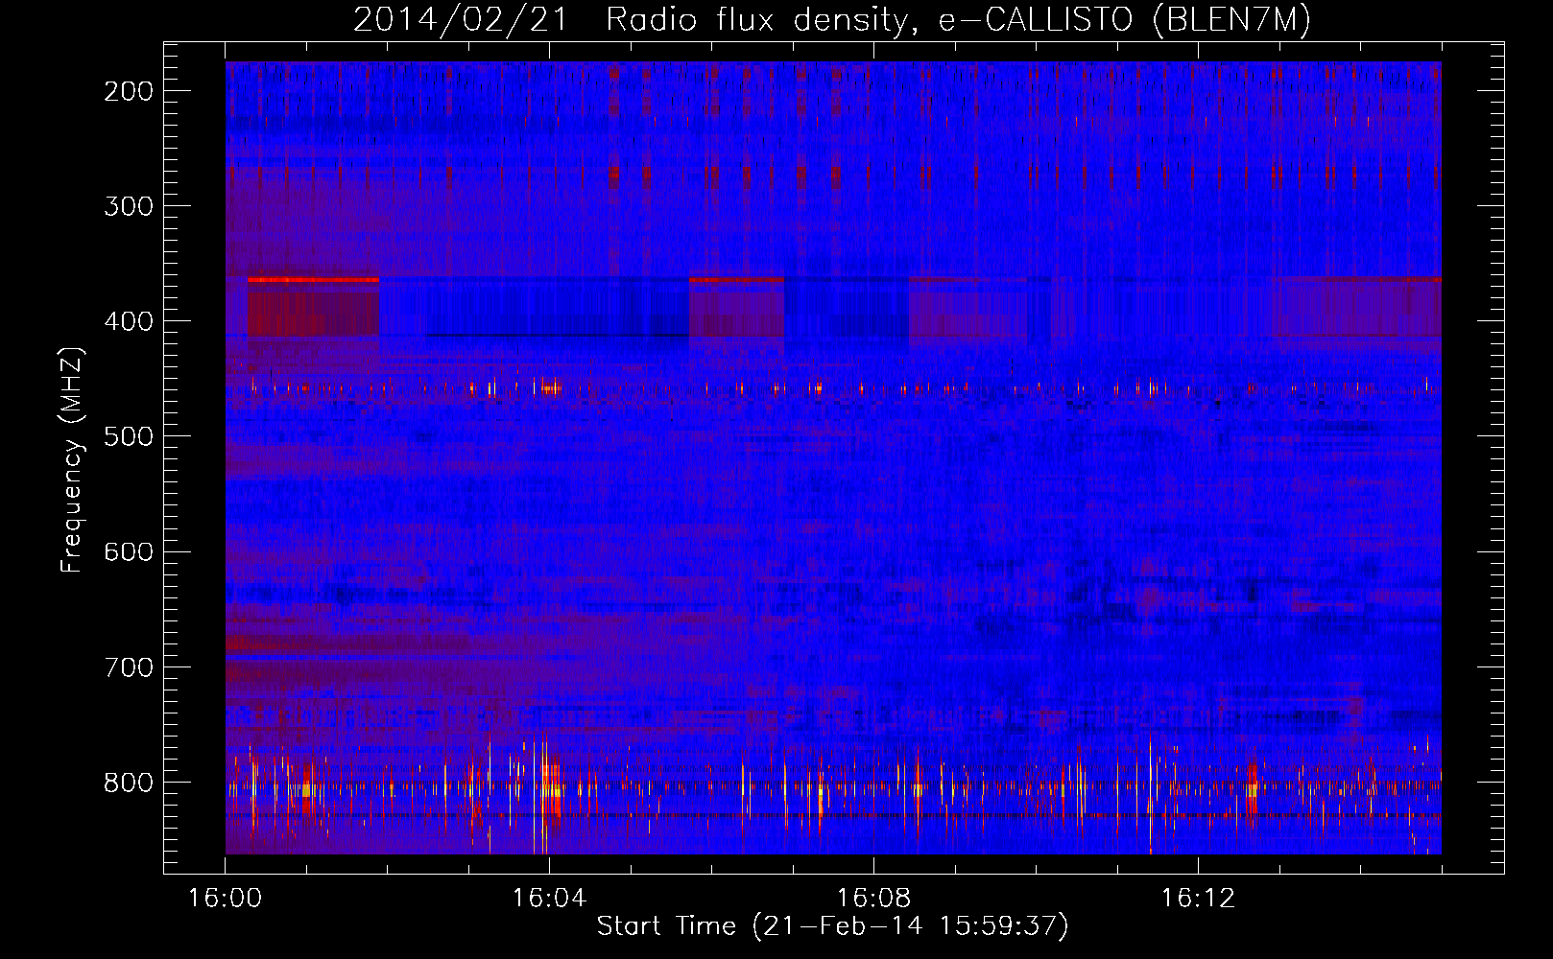Image resolution: width=1553 pixels, height=959 pixels.
Task: Click the 500 frequency tick label
Action: [x=129, y=436]
